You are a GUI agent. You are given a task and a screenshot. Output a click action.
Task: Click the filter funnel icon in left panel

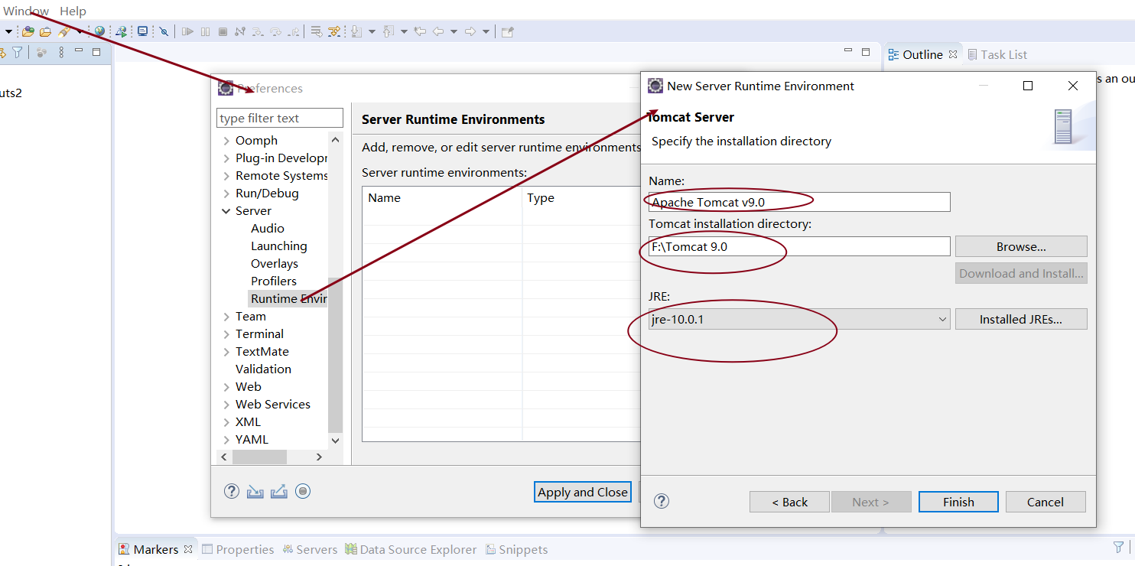click(x=17, y=52)
